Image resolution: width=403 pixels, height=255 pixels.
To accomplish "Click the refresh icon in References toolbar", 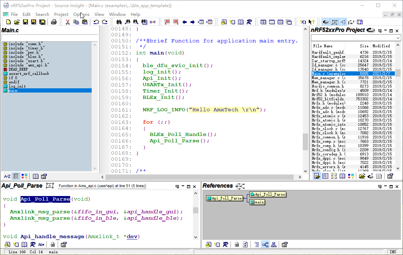I will point(245,244).
